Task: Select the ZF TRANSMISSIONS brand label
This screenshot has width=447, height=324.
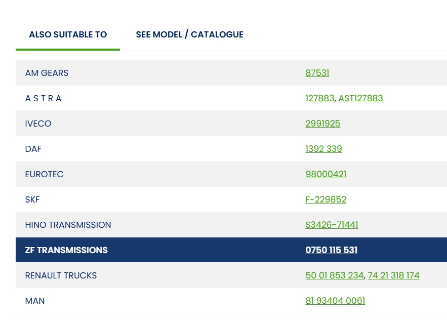Action: tap(66, 250)
